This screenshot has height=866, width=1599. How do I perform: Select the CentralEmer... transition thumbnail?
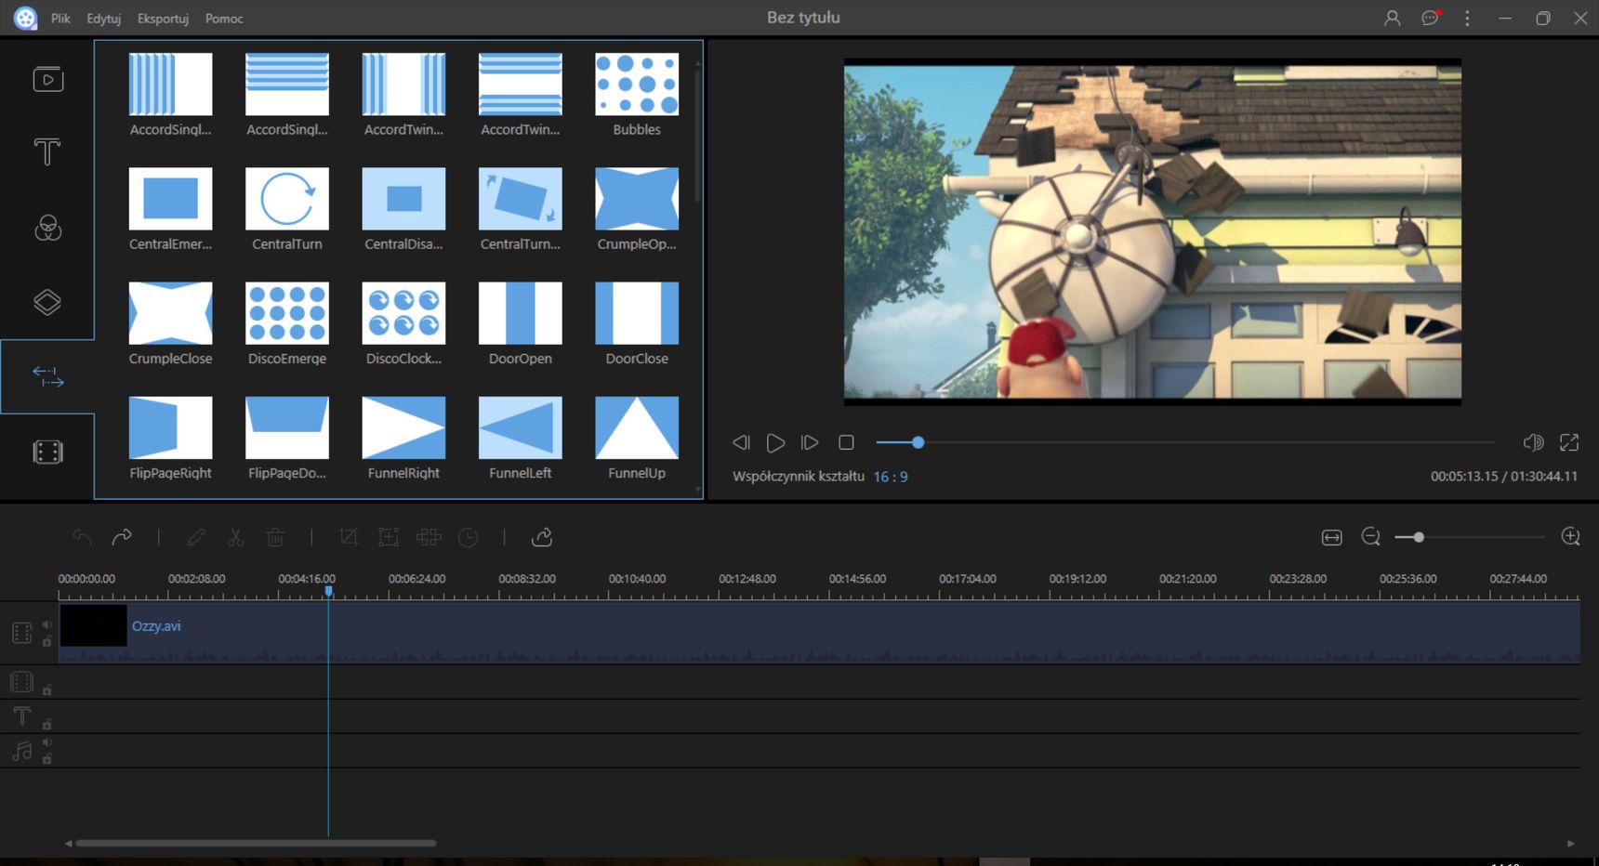coord(170,198)
